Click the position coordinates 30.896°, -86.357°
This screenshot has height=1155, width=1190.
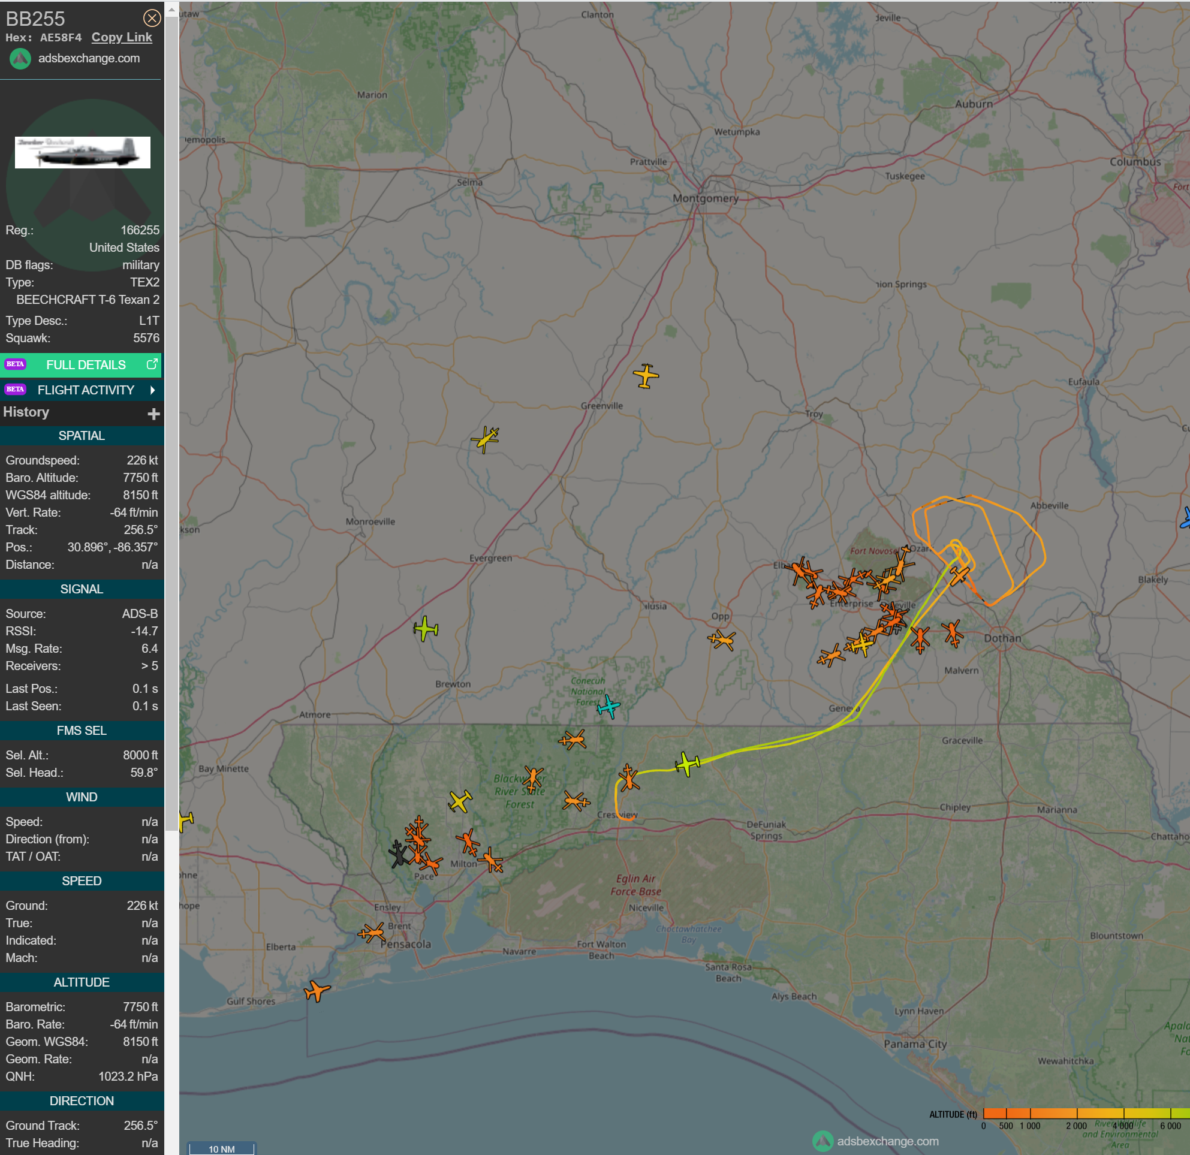(x=112, y=547)
